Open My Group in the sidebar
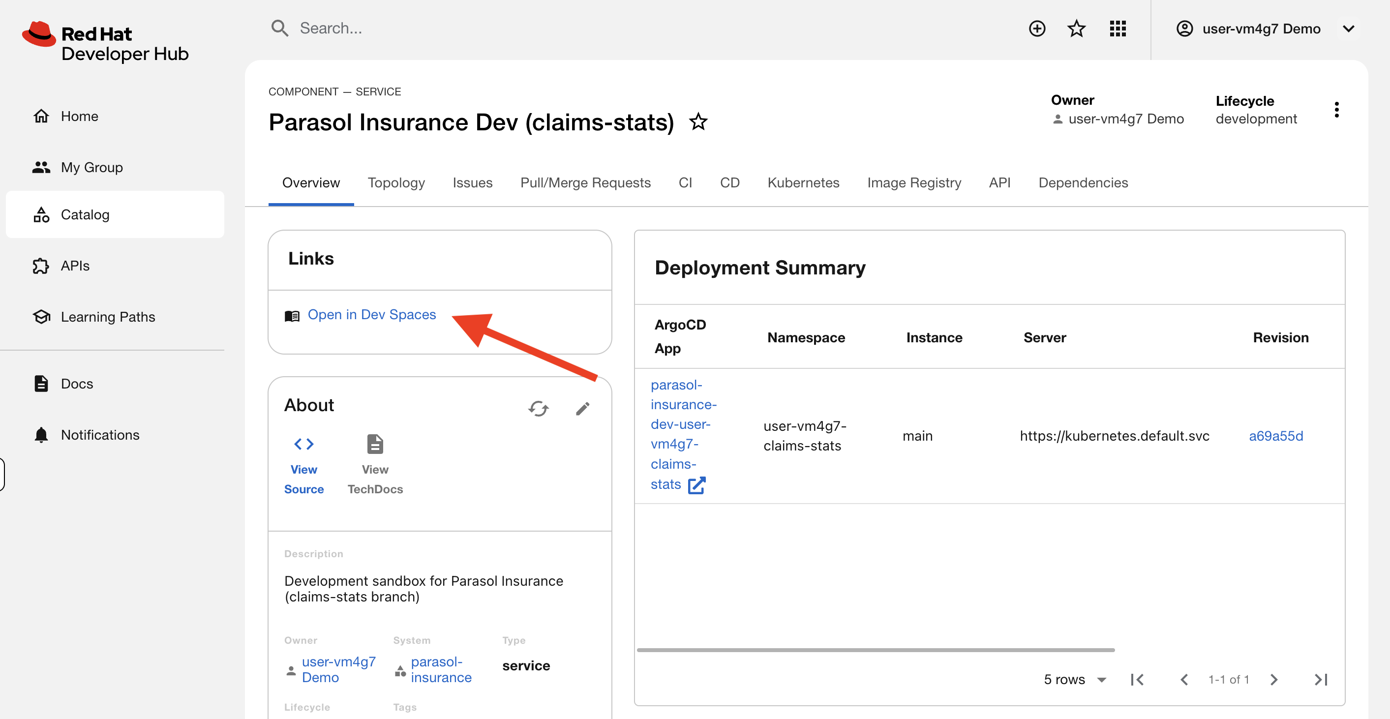This screenshot has width=1390, height=719. (x=115, y=167)
